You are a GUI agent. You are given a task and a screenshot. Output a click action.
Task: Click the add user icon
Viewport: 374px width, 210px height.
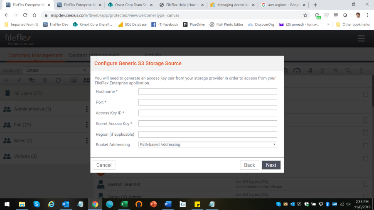[x=310, y=71]
